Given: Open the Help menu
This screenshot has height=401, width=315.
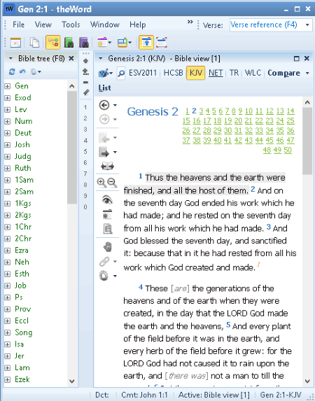Looking at the screenshot, I should tap(138, 24).
